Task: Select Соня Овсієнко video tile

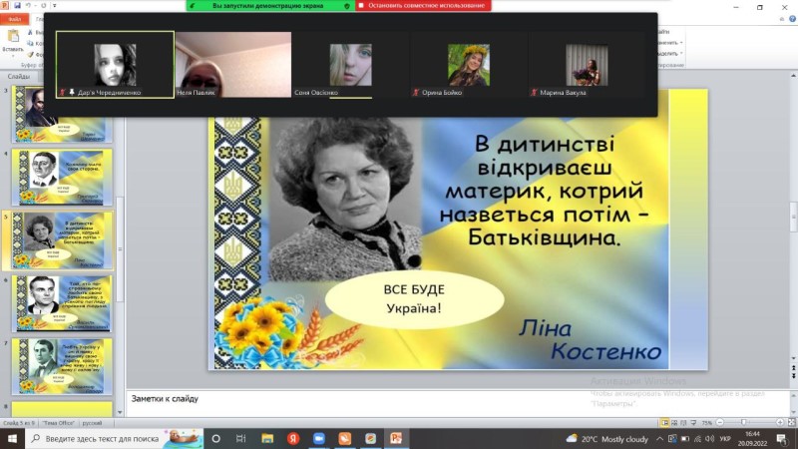Action: (x=351, y=65)
